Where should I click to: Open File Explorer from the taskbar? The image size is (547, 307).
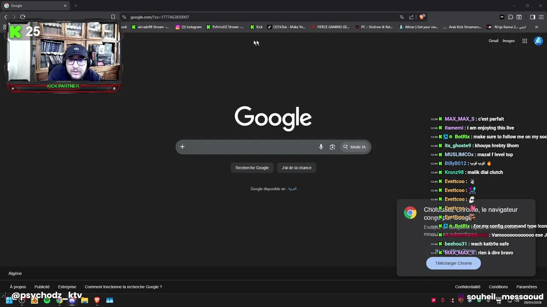pos(84,300)
